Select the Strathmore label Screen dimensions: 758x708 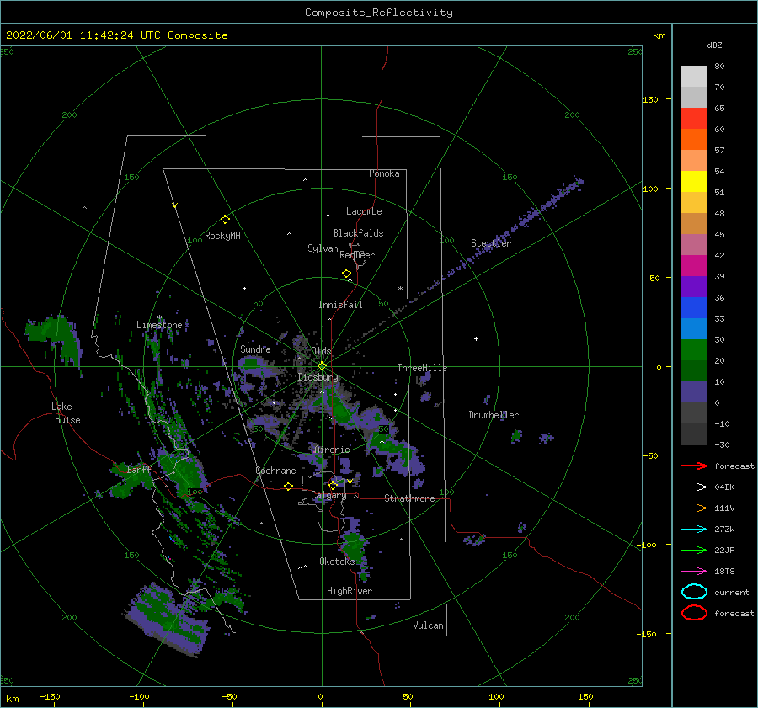tap(409, 498)
